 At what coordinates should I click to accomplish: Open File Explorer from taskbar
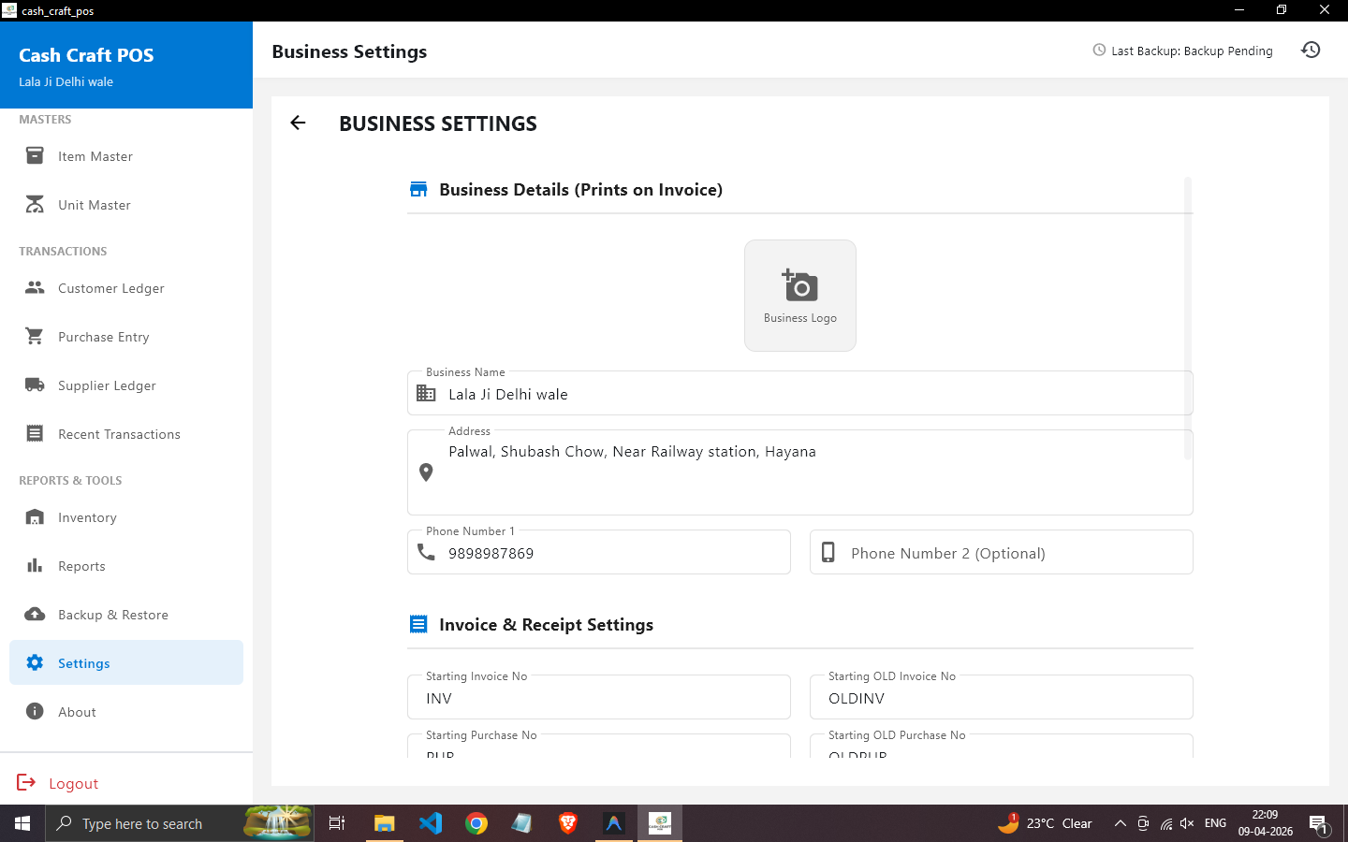[384, 823]
